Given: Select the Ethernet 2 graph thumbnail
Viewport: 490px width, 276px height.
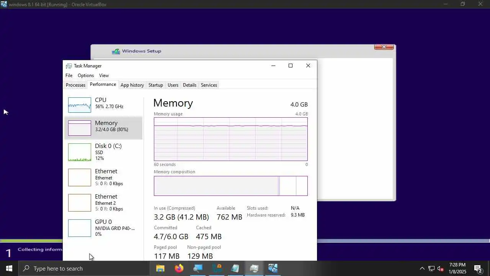Looking at the screenshot, I should pyautogui.click(x=80, y=203).
